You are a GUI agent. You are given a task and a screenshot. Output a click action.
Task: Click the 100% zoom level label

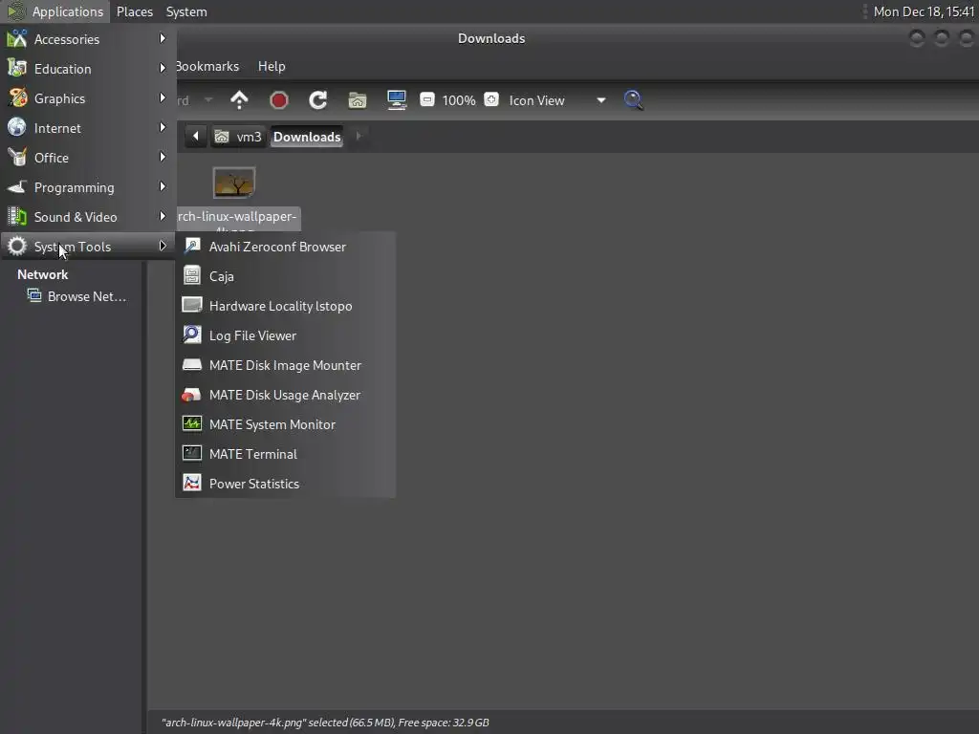pos(459,100)
